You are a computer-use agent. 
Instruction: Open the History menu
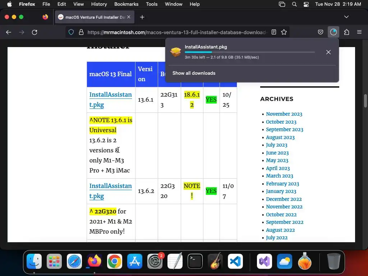coord(99,4)
